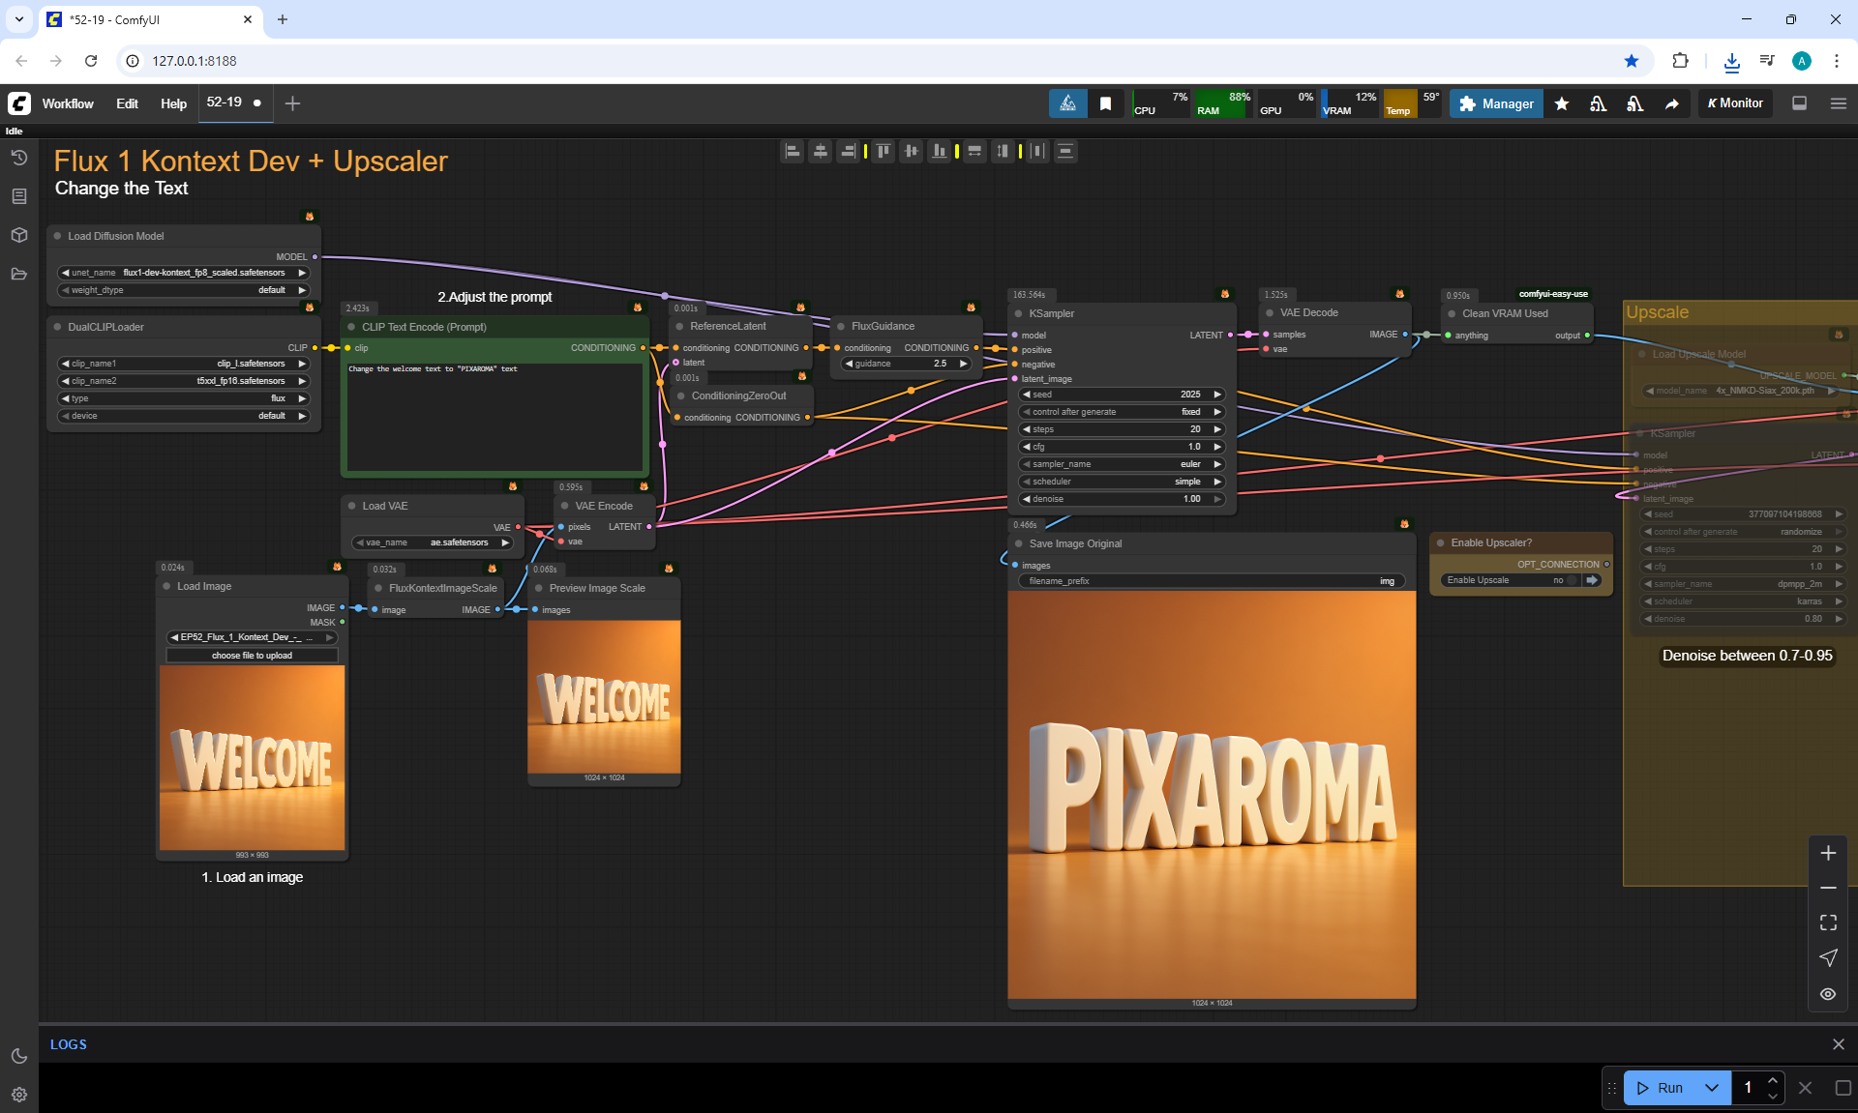This screenshot has width=1858, height=1113.
Task: Open the Run button dropdown arrow
Action: (1712, 1088)
